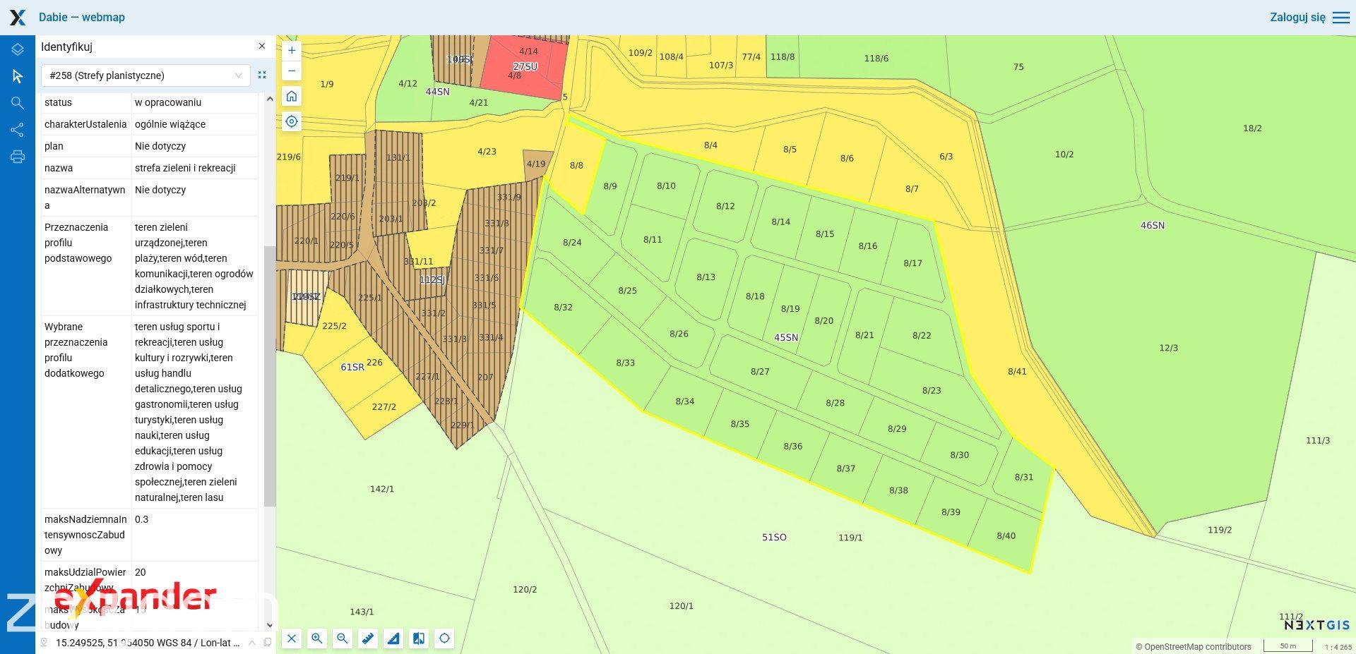The image size is (1356, 654).
Task: Click the red 27SU zone on the map
Action: click(x=525, y=66)
